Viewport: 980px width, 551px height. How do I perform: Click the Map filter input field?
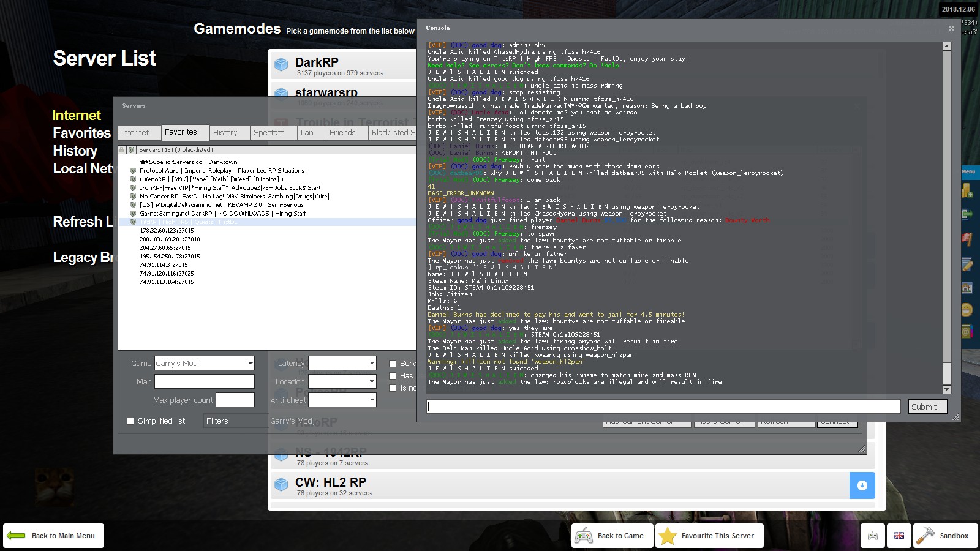click(x=205, y=381)
